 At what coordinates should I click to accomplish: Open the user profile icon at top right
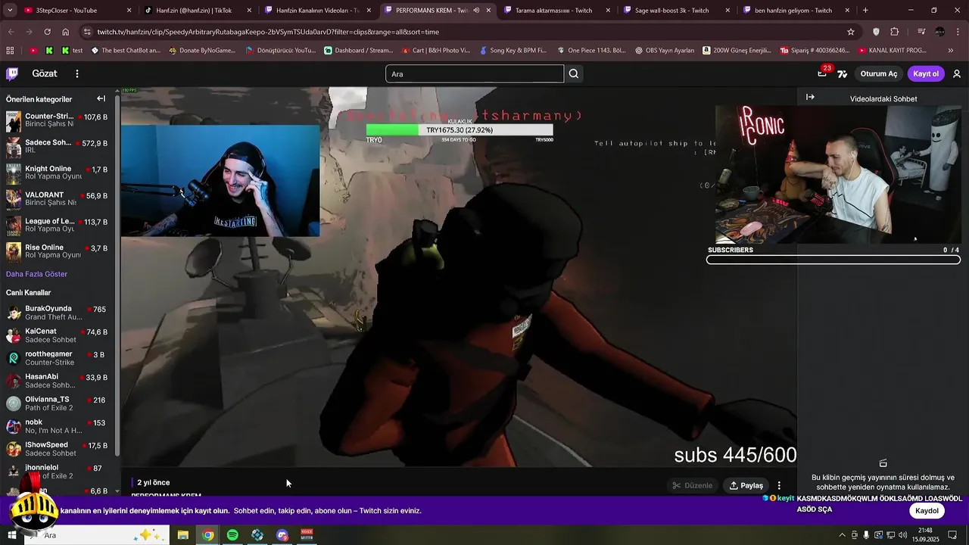957,73
